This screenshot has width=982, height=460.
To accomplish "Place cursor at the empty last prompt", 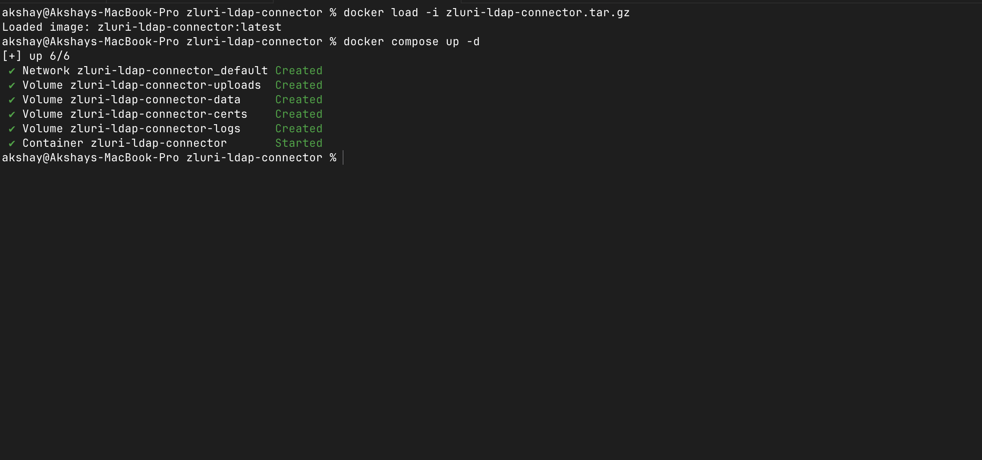I will click(343, 158).
